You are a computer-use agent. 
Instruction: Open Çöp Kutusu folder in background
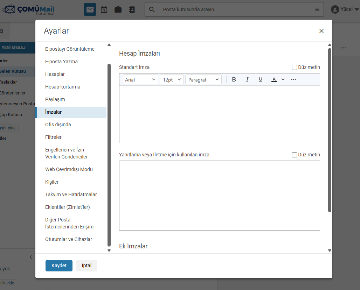[11, 115]
